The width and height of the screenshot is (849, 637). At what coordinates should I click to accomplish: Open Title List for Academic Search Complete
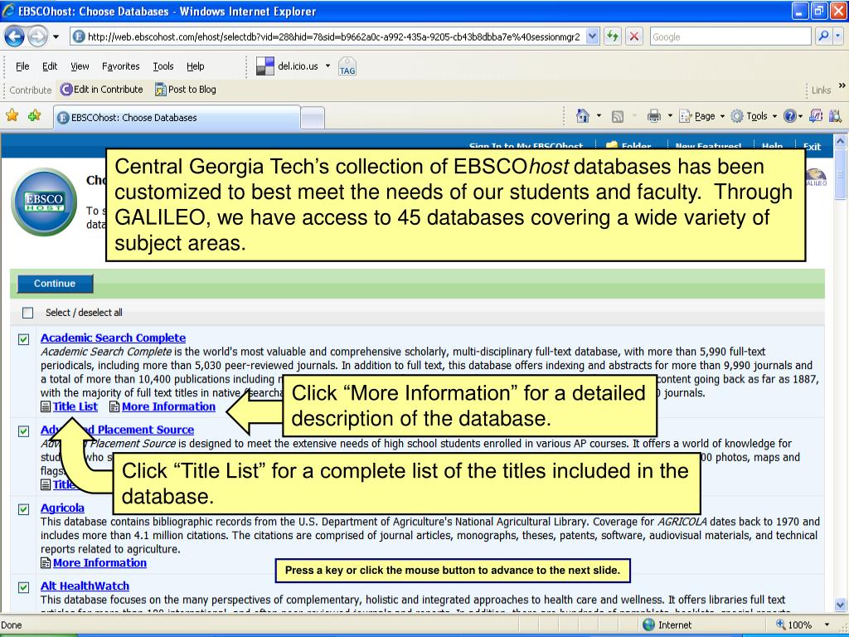(x=75, y=406)
